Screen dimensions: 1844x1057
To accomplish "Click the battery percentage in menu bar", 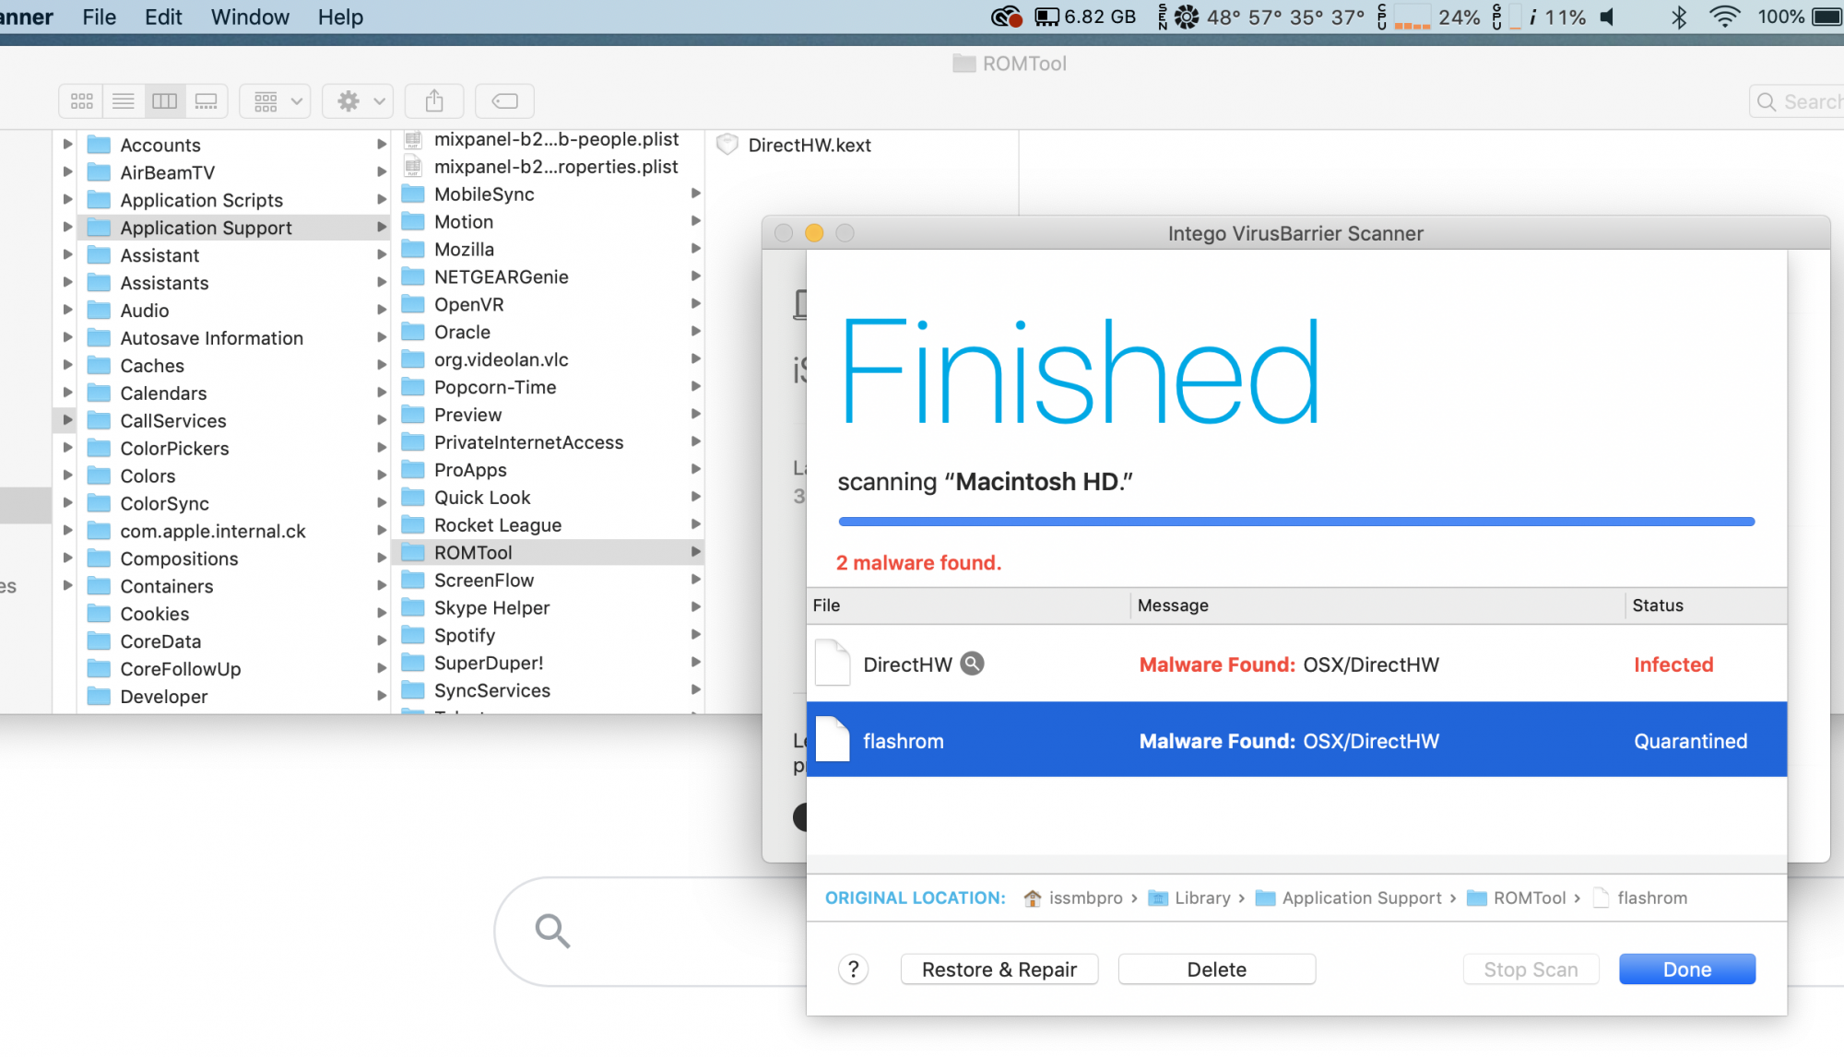I will coord(1779,17).
